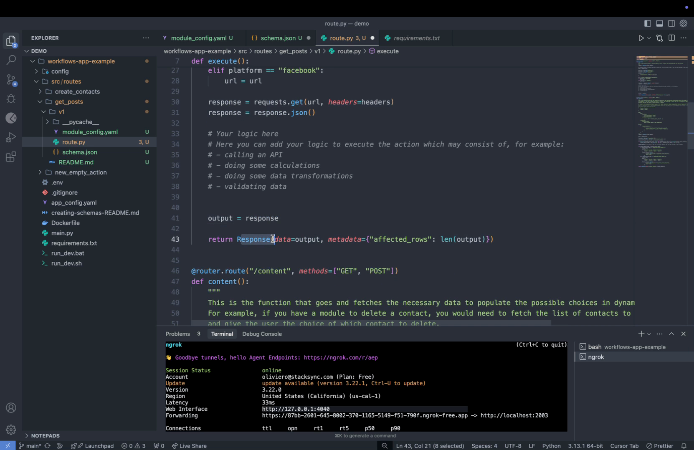Open the Search view in activity bar

tap(11, 60)
